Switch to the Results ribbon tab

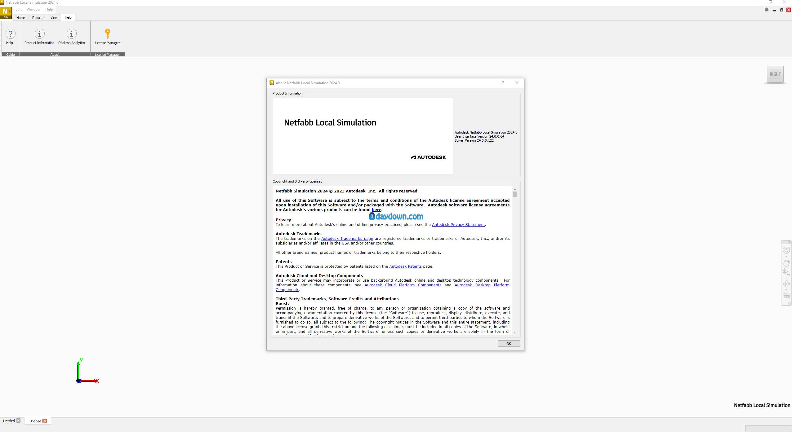38,18
